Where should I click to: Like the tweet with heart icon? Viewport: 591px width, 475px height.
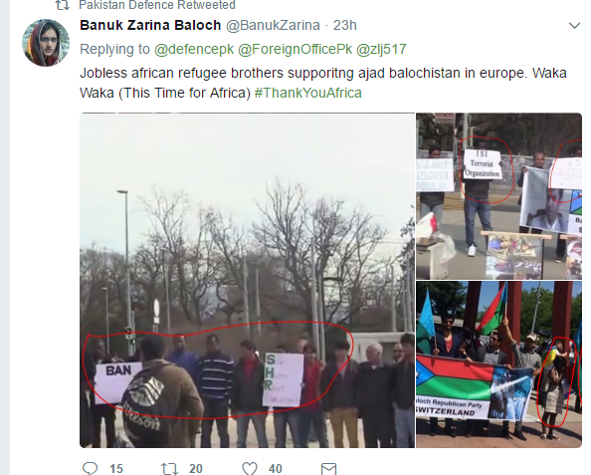coord(250,468)
